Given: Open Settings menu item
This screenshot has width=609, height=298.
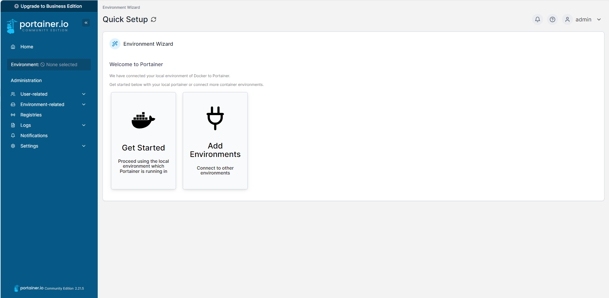Looking at the screenshot, I should click(x=49, y=146).
